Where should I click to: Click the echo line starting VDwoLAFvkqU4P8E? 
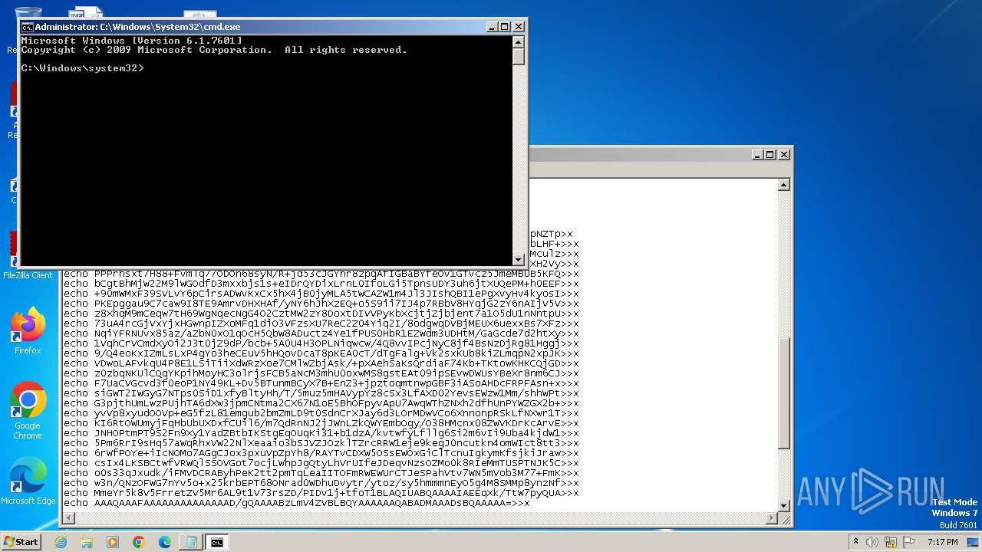[321, 363]
